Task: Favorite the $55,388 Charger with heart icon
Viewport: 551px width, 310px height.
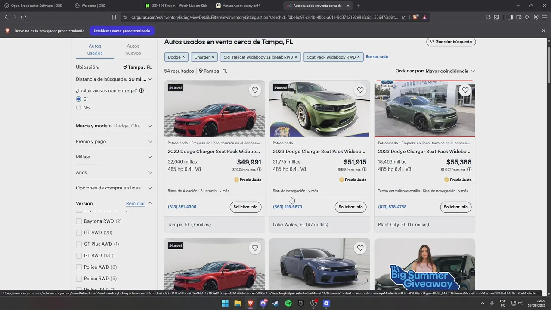Action: [x=465, y=90]
